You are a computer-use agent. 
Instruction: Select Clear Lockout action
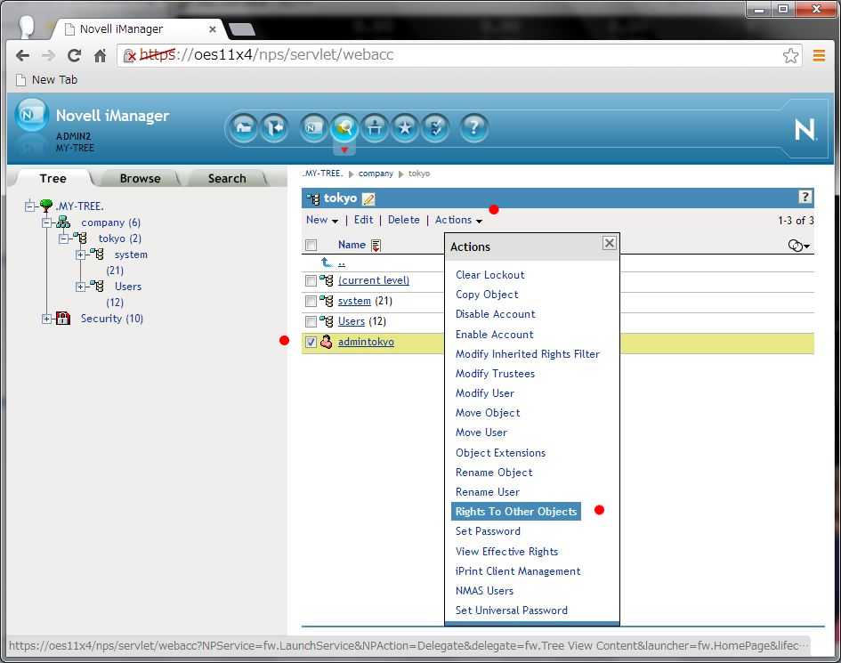[x=489, y=275]
